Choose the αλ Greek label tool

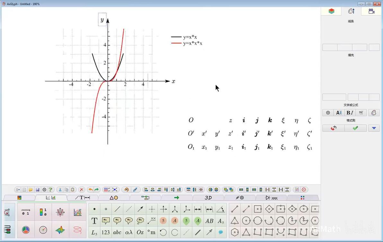pyautogui.click(x=129, y=232)
